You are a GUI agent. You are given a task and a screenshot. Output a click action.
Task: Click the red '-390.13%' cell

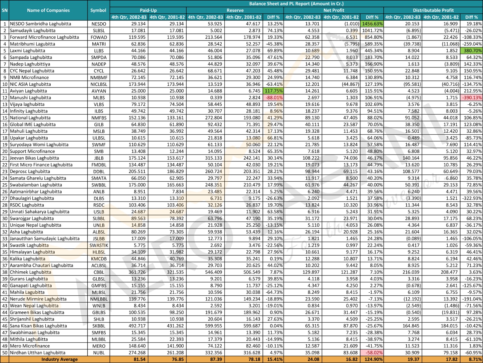(471, 97)
